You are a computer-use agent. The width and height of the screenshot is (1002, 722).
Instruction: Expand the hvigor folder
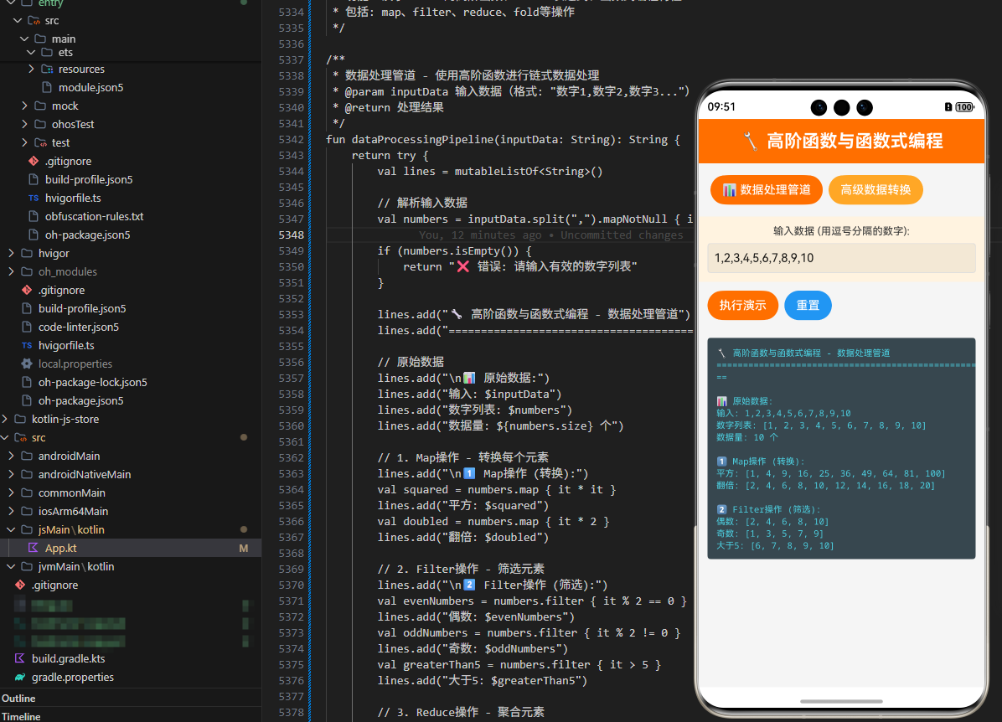(x=11, y=253)
